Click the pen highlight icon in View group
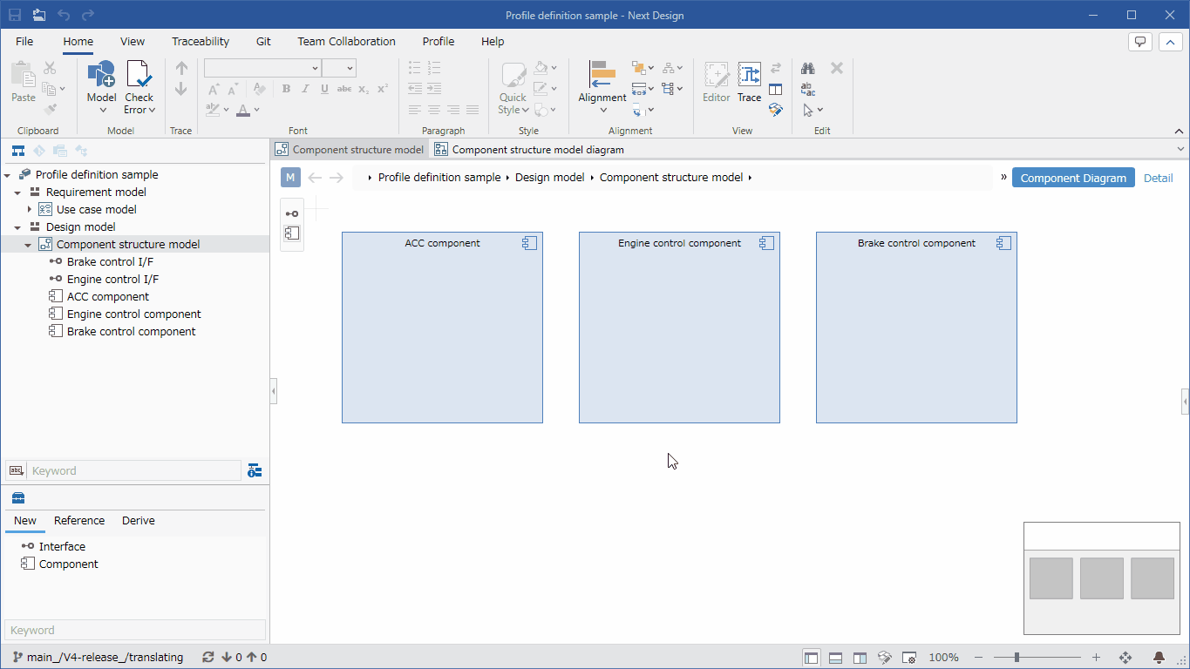Image resolution: width=1190 pixels, height=669 pixels. (776, 110)
